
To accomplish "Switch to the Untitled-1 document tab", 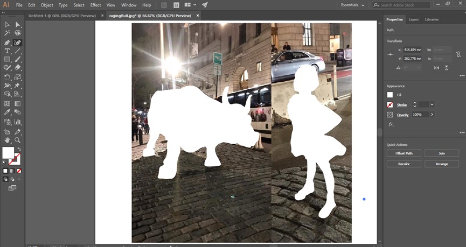I will 62,16.
